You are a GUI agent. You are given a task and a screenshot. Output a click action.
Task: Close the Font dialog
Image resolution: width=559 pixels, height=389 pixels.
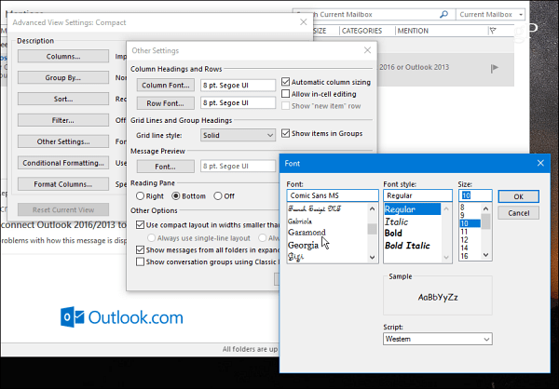pos(540,163)
